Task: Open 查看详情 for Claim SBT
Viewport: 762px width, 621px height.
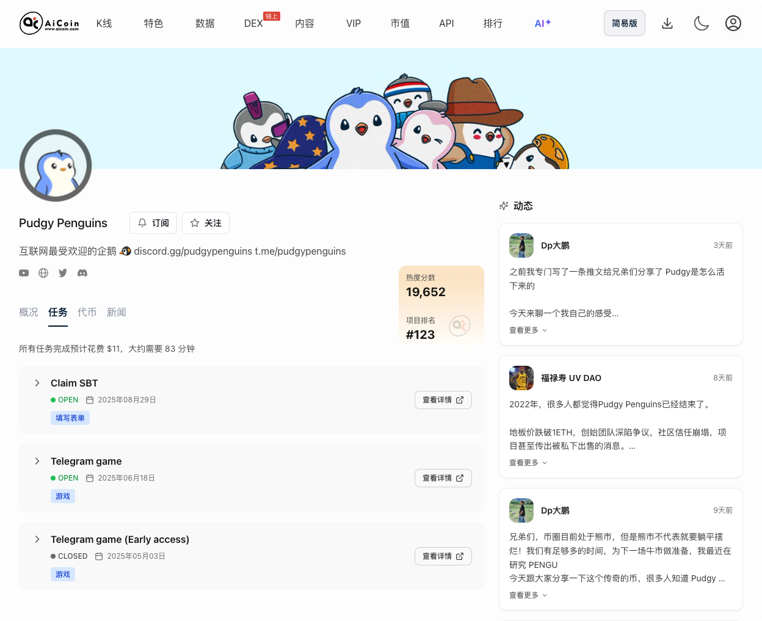Action: [443, 400]
